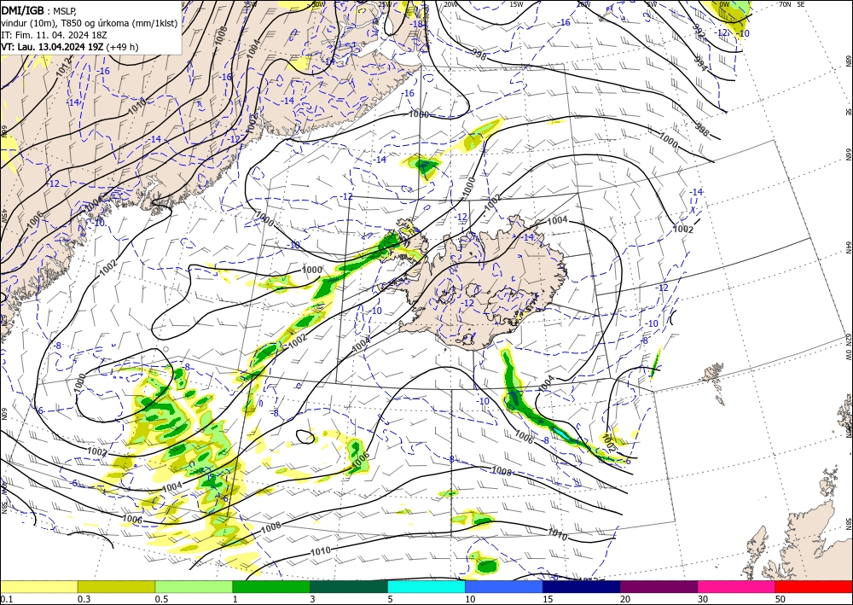Click the 992 isobar label
853x605 pixels.
[x=700, y=32]
